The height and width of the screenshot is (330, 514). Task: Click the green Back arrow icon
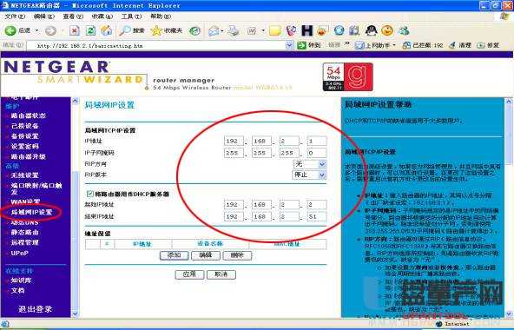[10, 31]
